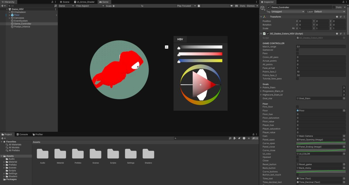Open the Game display mode dropdown

click(x=67, y=6)
